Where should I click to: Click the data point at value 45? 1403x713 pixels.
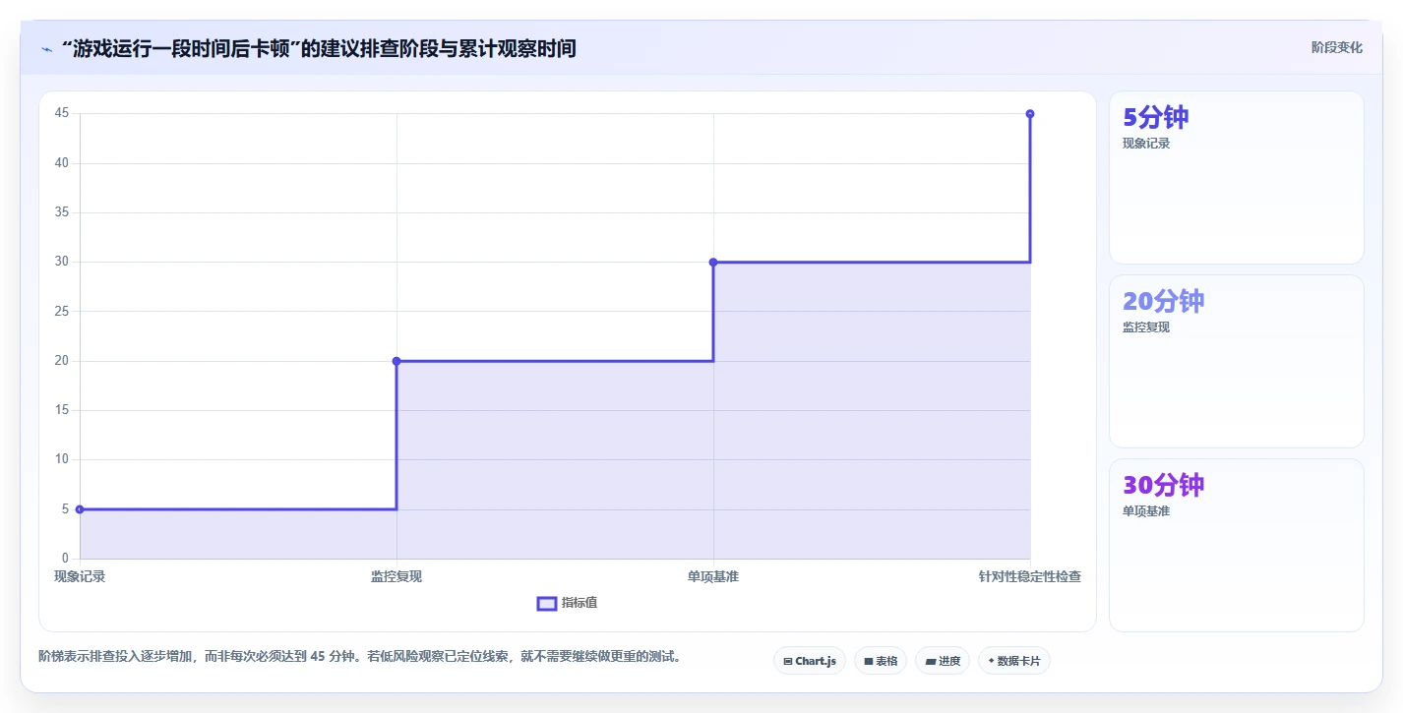1030,113
